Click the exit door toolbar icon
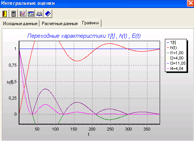The image size is (194, 141). pos(5,13)
